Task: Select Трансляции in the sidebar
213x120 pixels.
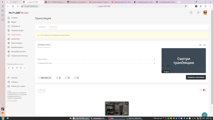Action: click(x=16, y=35)
